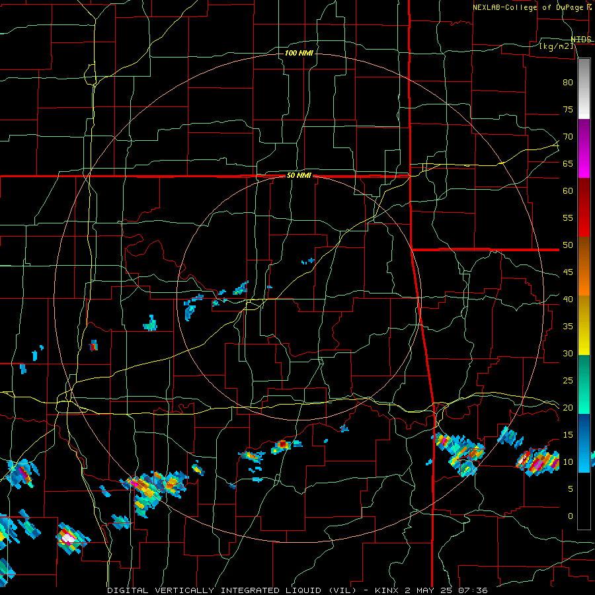The height and width of the screenshot is (595, 595).
Task: Click the 30 value on the scale
Action: tap(568, 353)
